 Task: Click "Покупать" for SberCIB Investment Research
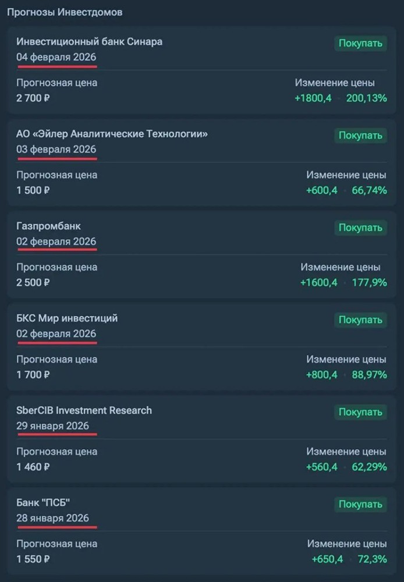[360, 412]
